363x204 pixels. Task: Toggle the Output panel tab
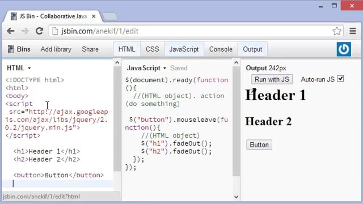(x=252, y=49)
